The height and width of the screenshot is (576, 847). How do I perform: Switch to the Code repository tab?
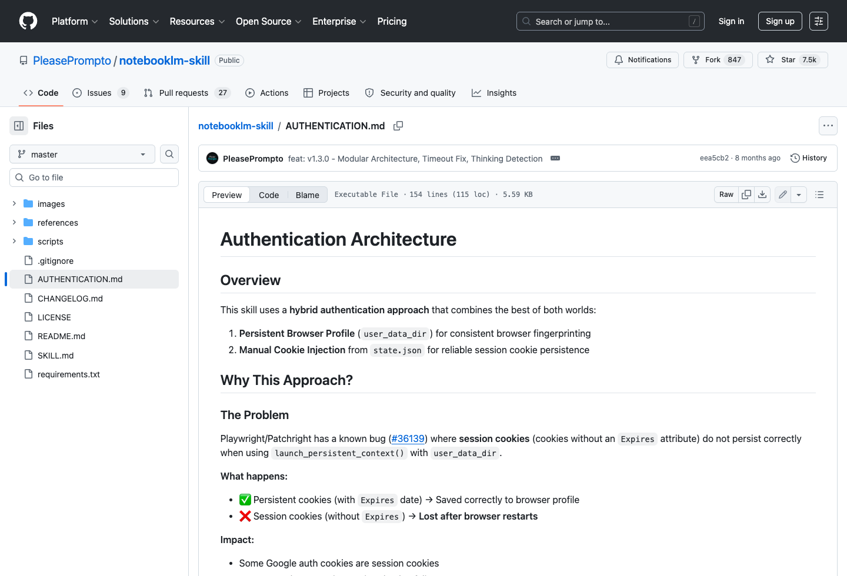41,93
